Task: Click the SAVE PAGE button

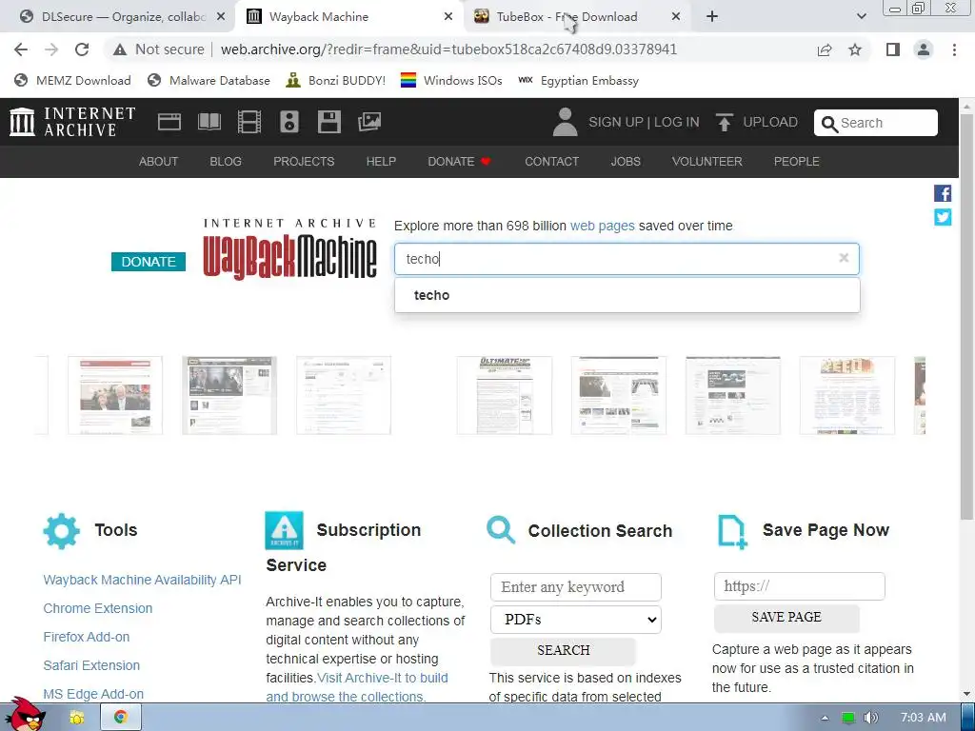Action: pos(786,617)
